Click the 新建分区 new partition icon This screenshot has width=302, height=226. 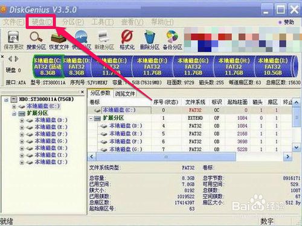click(104, 40)
